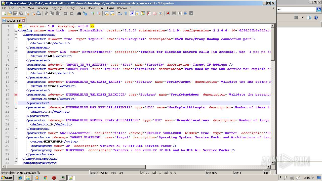Click vertical scrollbar down arrow in editor

pos(272,163)
